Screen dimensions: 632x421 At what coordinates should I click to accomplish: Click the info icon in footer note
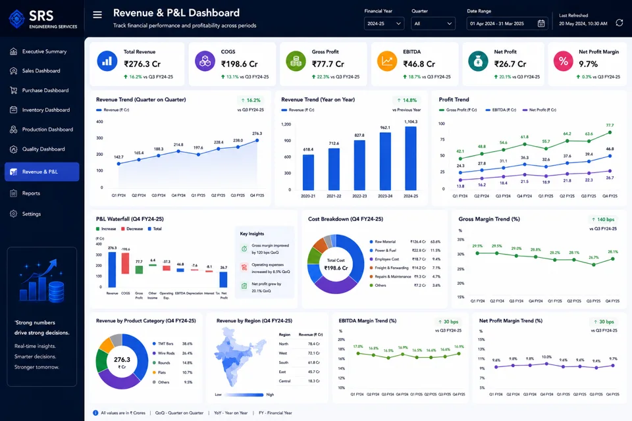coord(95,413)
